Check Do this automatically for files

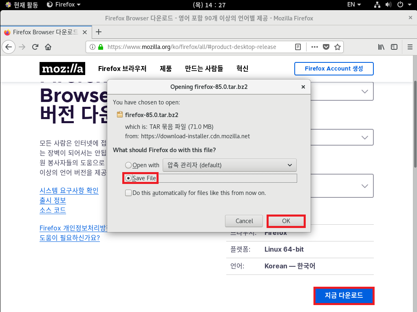[x=128, y=193]
